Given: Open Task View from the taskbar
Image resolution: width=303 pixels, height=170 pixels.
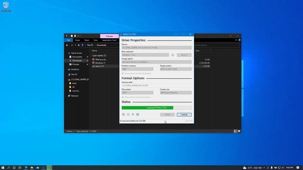Looking at the screenshot, I should [20, 168].
